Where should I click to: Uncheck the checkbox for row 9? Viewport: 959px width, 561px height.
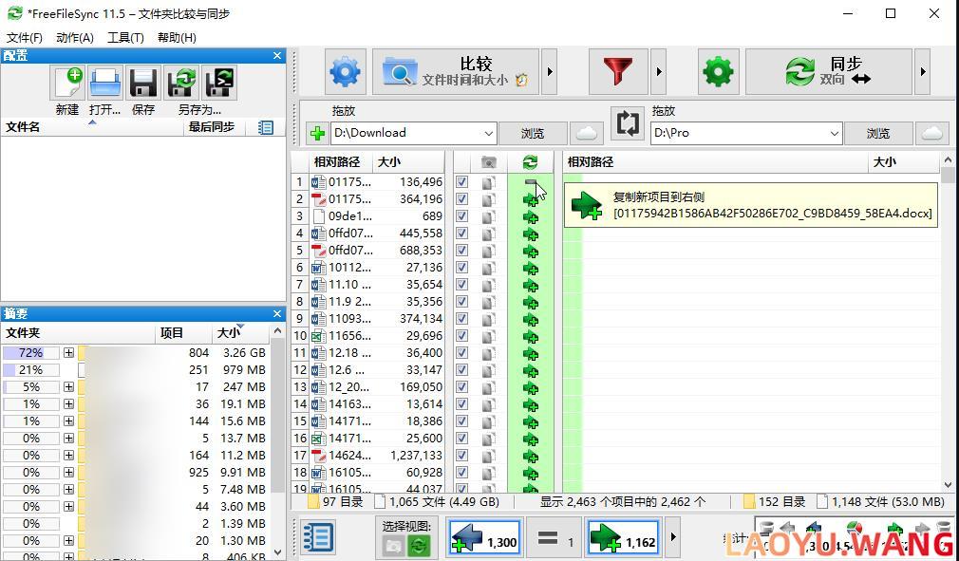tap(461, 319)
